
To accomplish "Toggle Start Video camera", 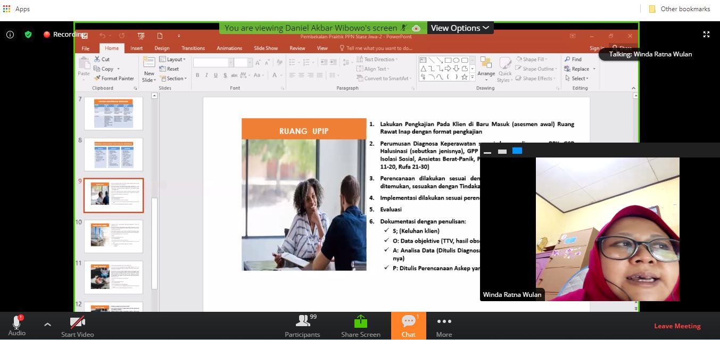I will (77, 326).
